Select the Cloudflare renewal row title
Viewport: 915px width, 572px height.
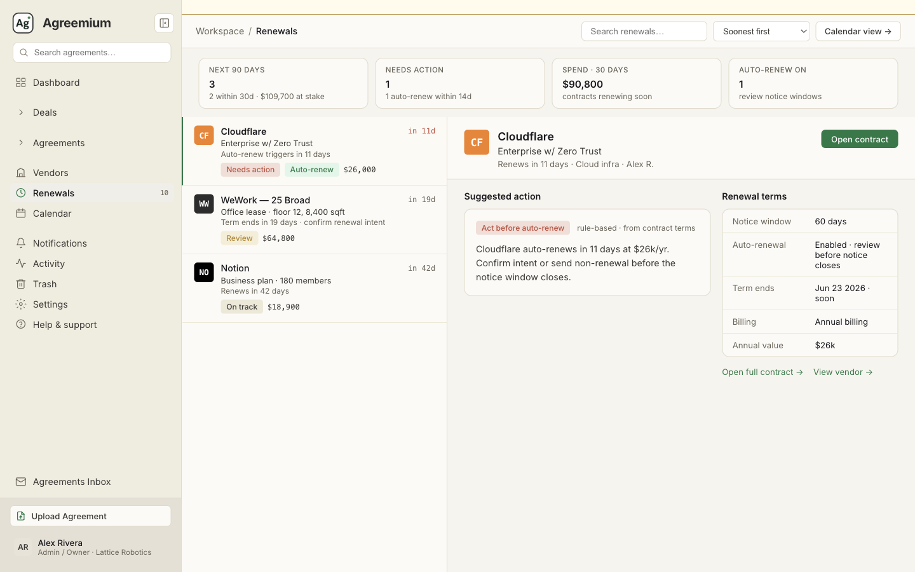click(x=243, y=132)
